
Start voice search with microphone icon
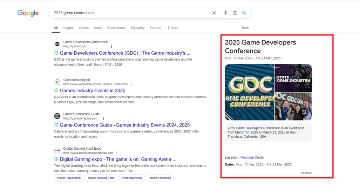pyautogui.click(x=225, y=13)
